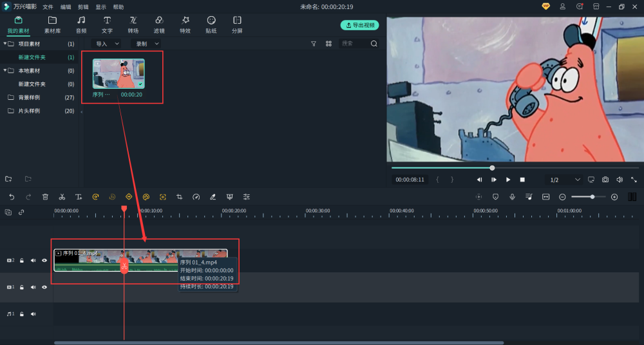Switch to the 文字 tab
Viewport: 644px width, 345px height.
[107, 24]
